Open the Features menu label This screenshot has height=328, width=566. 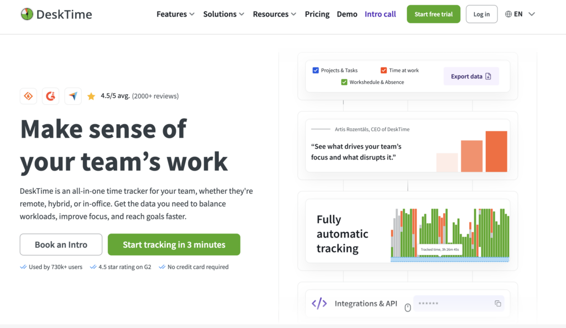(171, 14)
